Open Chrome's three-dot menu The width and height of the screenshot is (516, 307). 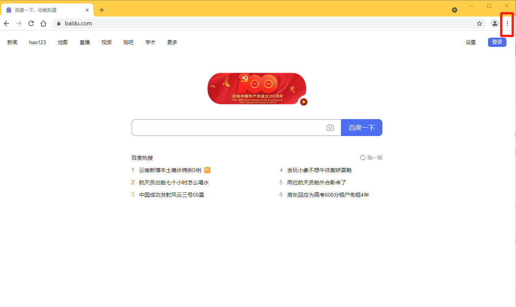click(507, 23)
